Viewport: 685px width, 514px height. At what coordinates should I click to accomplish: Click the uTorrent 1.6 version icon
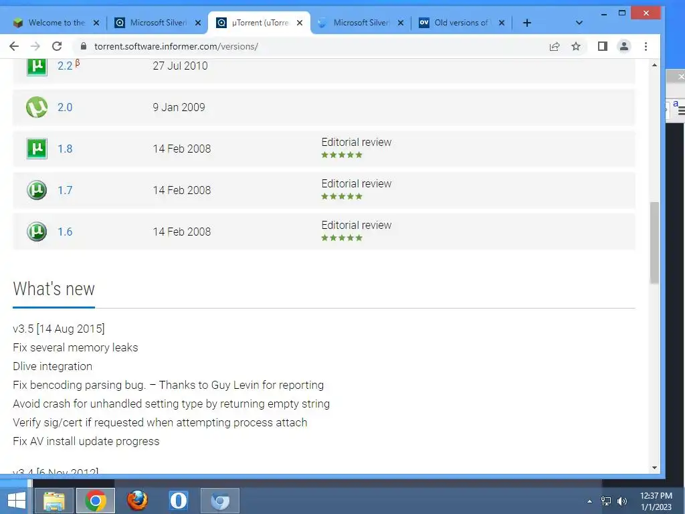(x=37, y=232)
